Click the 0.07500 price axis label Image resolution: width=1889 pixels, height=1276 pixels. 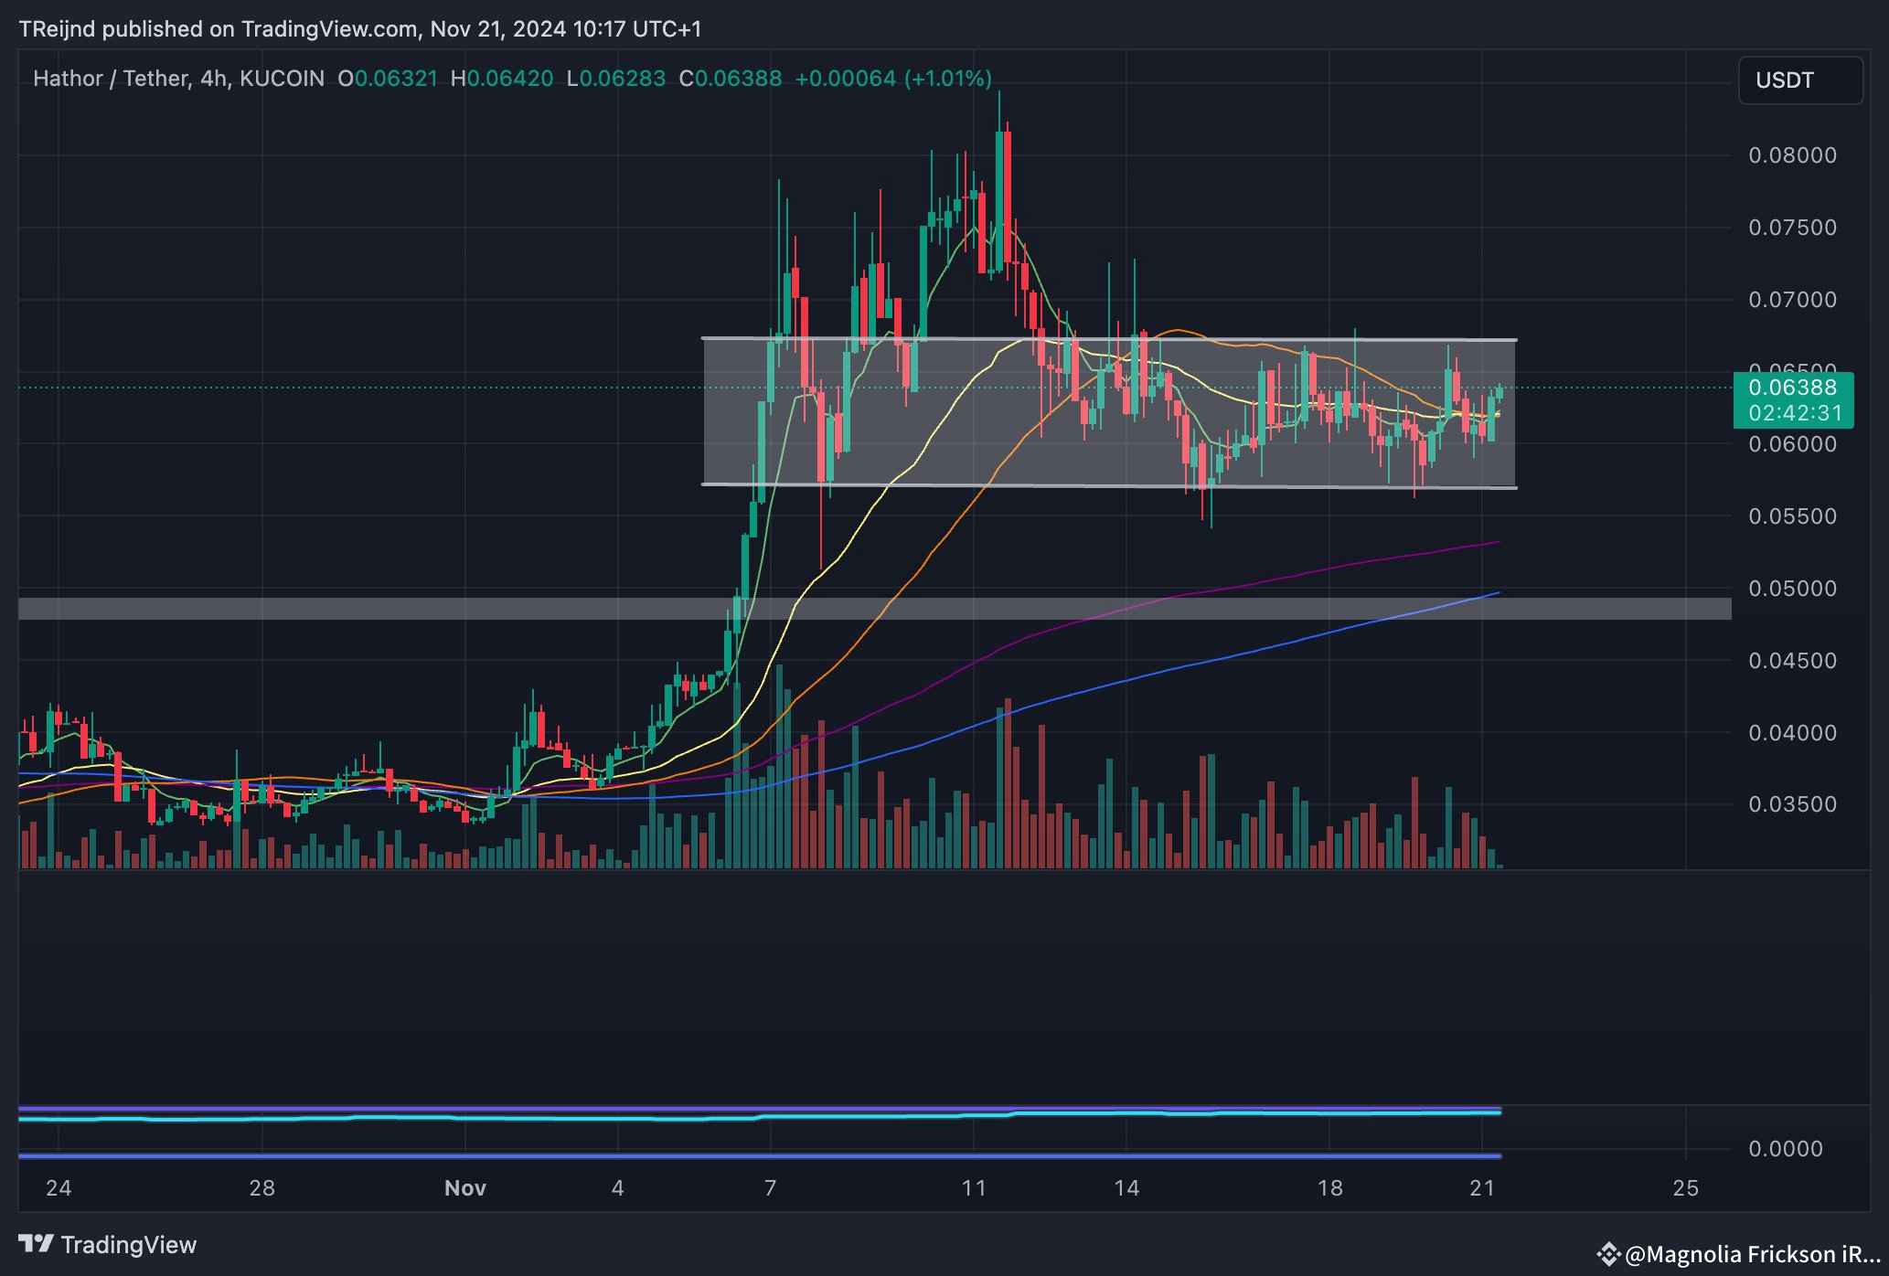(1792, 228)
